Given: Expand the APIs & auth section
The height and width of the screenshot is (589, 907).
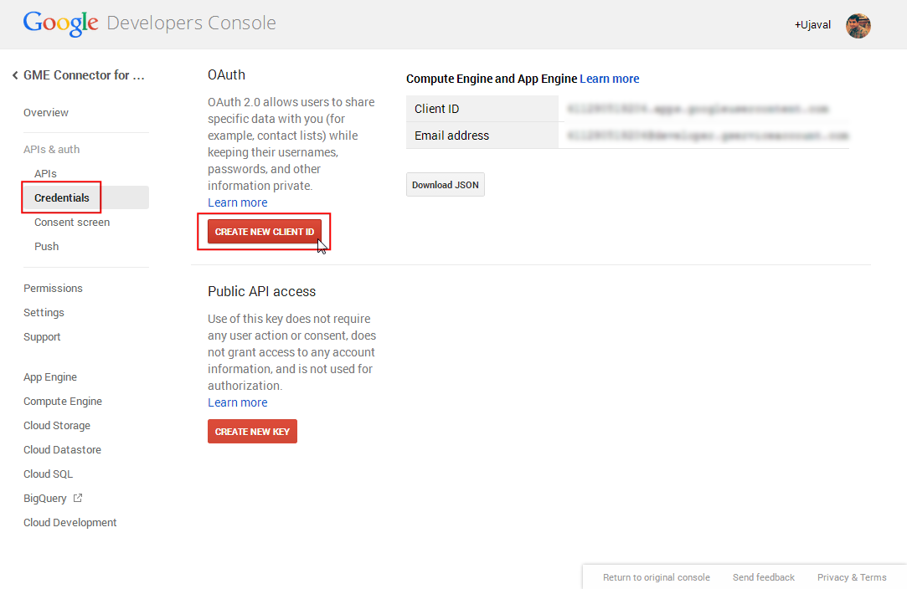Looking at the screenshot, I should 52,150.
